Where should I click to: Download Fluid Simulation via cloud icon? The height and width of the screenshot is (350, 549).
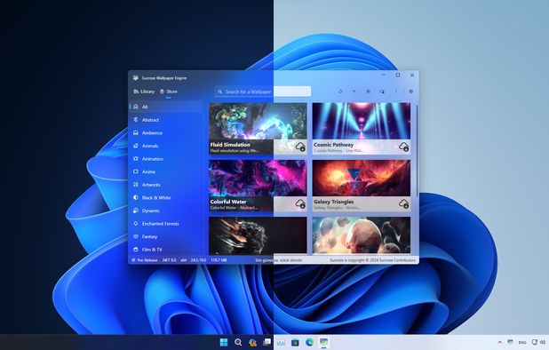(x=300, y=147)
